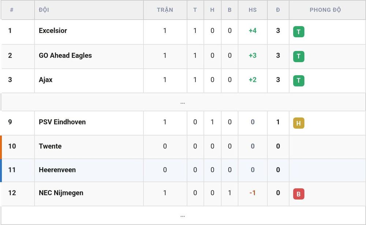Expand hidden rows below NEC Nijmegen
Screen dimensions: 366x225
point(183,216)
